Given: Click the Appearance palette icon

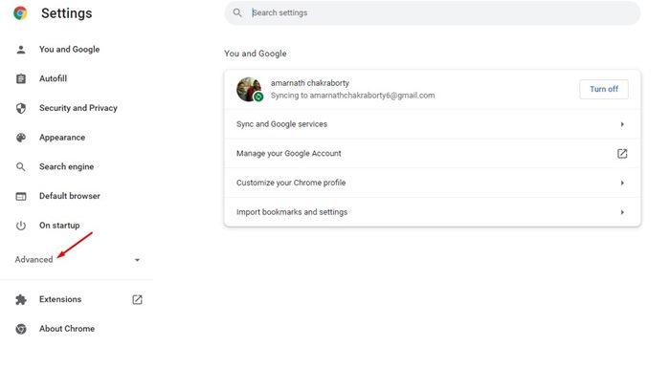Looking at the screenshot, I should click(x=20, y=138).
